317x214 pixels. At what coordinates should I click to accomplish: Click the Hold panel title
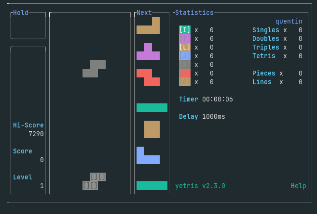point(21,13)
